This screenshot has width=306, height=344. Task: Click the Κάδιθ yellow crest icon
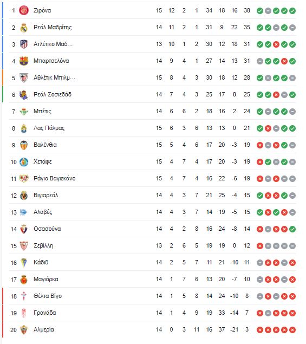(24, 263)
